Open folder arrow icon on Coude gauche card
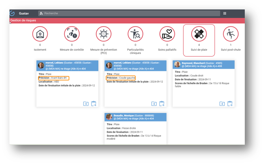The width and height of the screenshot is (264, 164). pos(154,104)
